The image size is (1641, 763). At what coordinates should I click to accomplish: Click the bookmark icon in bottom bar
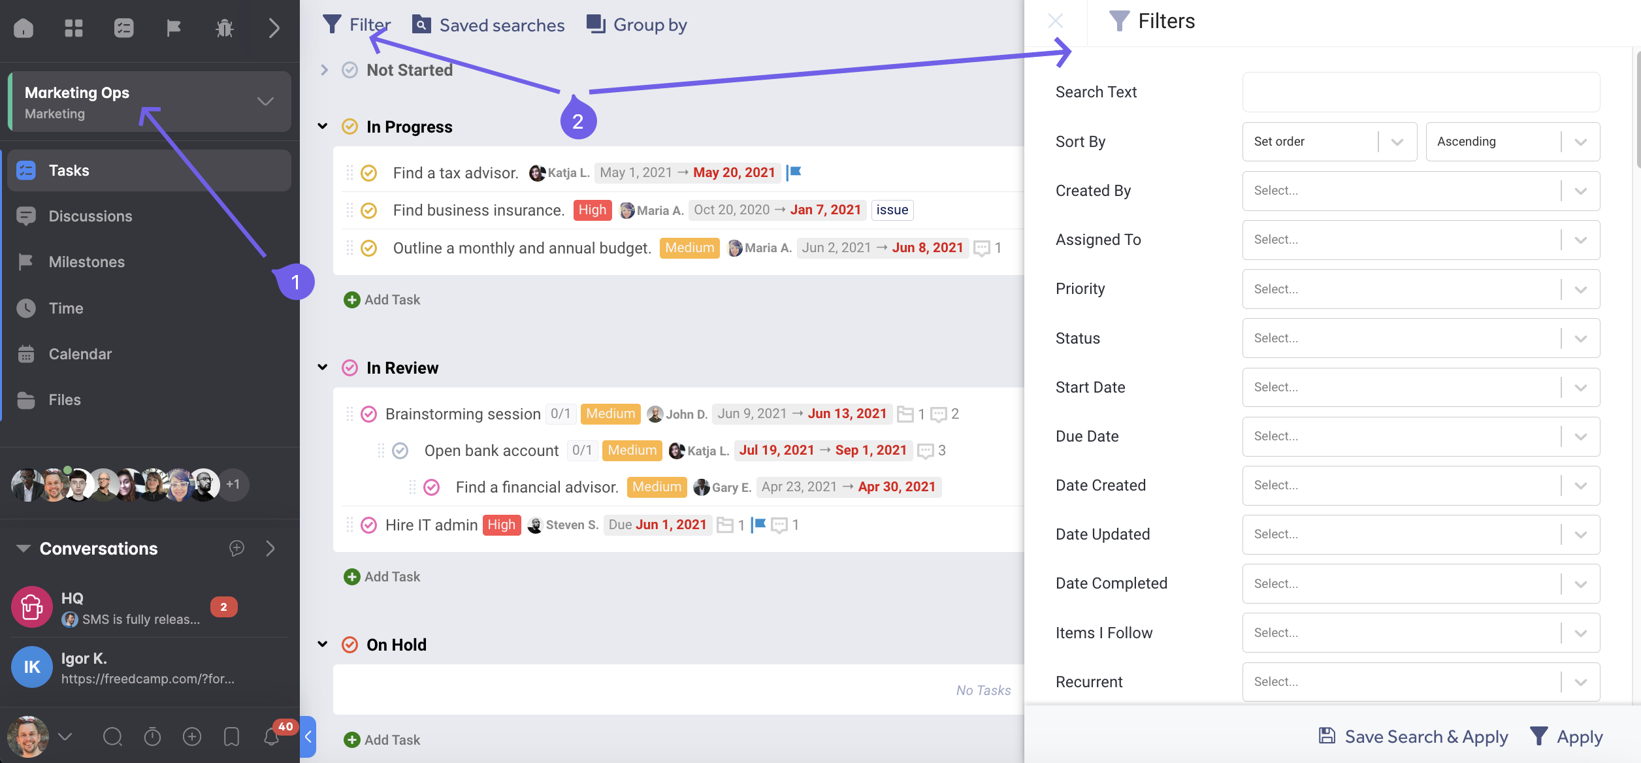[x=231, y=737]
